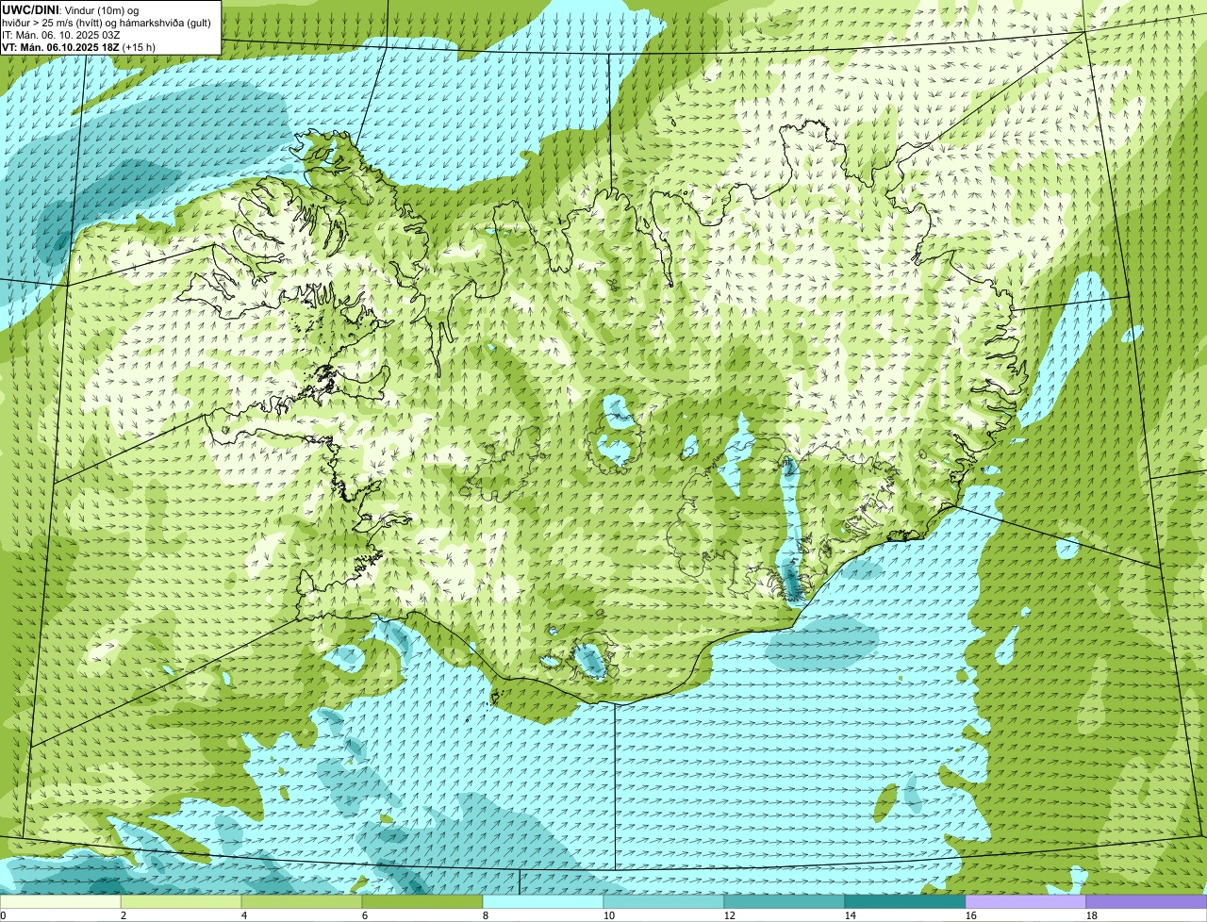Click the "2" label on the wind scale
The height and width of the screenshot is (922, 1207).
pyautogui.click(x=124, y=915)
